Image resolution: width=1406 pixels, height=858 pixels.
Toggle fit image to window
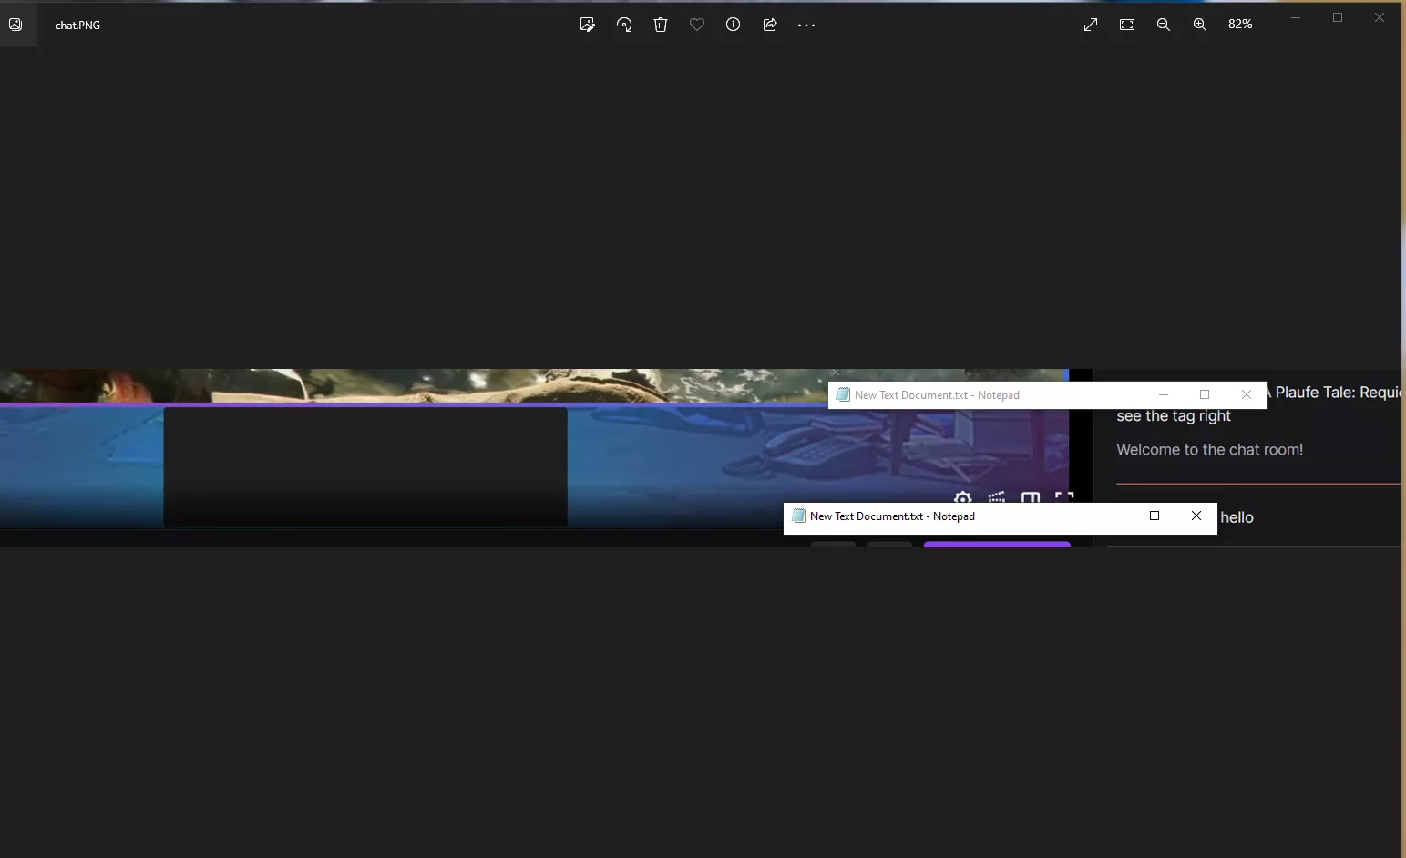(1127, 25)
